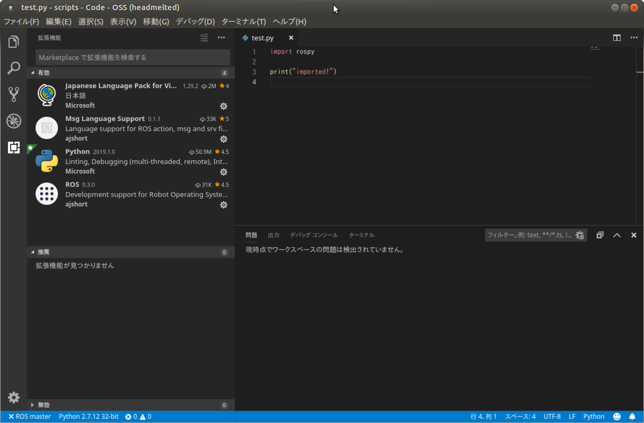Open gear settings for Japanese Language Pack
644x423 pixels.
(224, 106)
